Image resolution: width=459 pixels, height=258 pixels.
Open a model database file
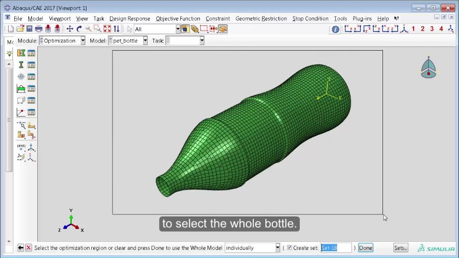point(20,29)
